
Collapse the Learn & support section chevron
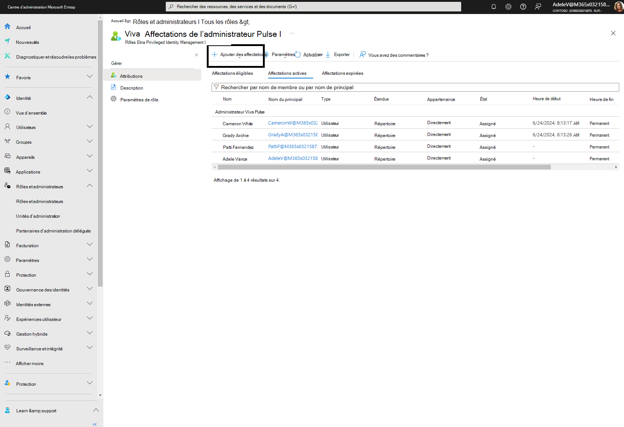pos(96,410)
